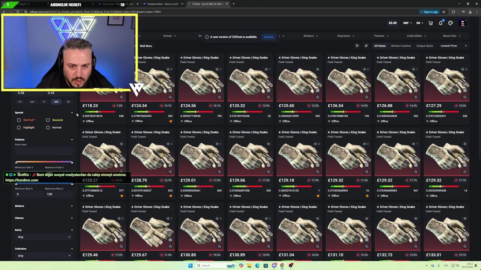Open Windows Start menu
The image size is (481, 270).
coord(191,265)
